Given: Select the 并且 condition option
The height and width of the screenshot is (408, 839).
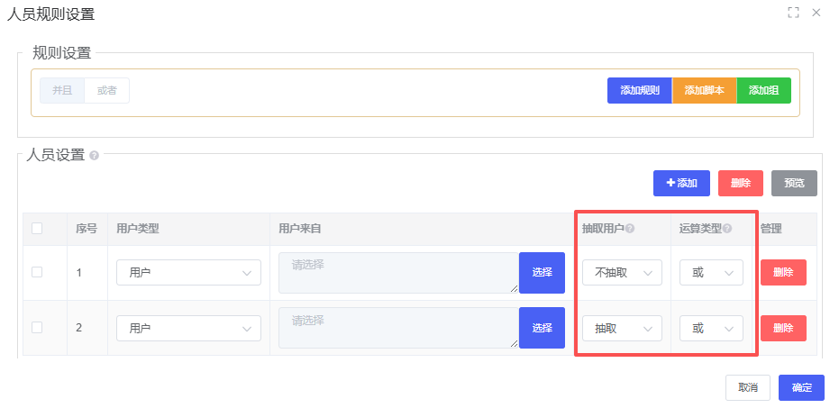Looking at the screenshot, I should (x=62, y=90).
